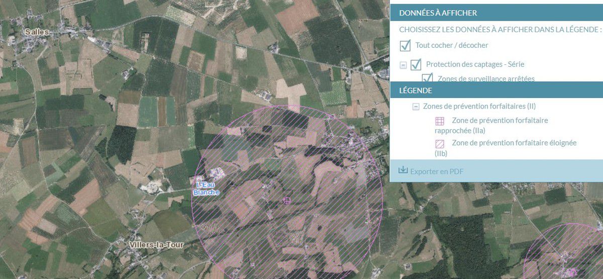Click the Salles village label on map

(x=37, y=32)
